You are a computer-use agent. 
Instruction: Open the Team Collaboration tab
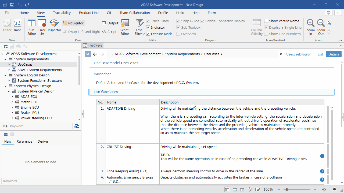click(135, 13)
